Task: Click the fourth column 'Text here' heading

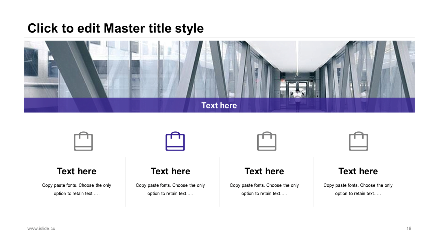Action: click(358, 171)
